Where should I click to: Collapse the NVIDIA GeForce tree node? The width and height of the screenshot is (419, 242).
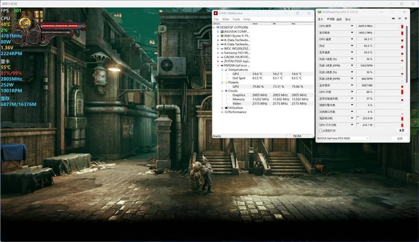coord(218,65)
